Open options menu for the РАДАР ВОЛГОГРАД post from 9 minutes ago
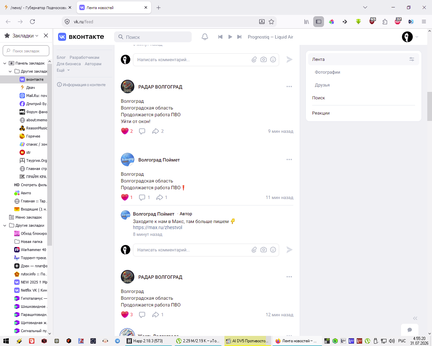Screen dimensions: 432x346 289,86
